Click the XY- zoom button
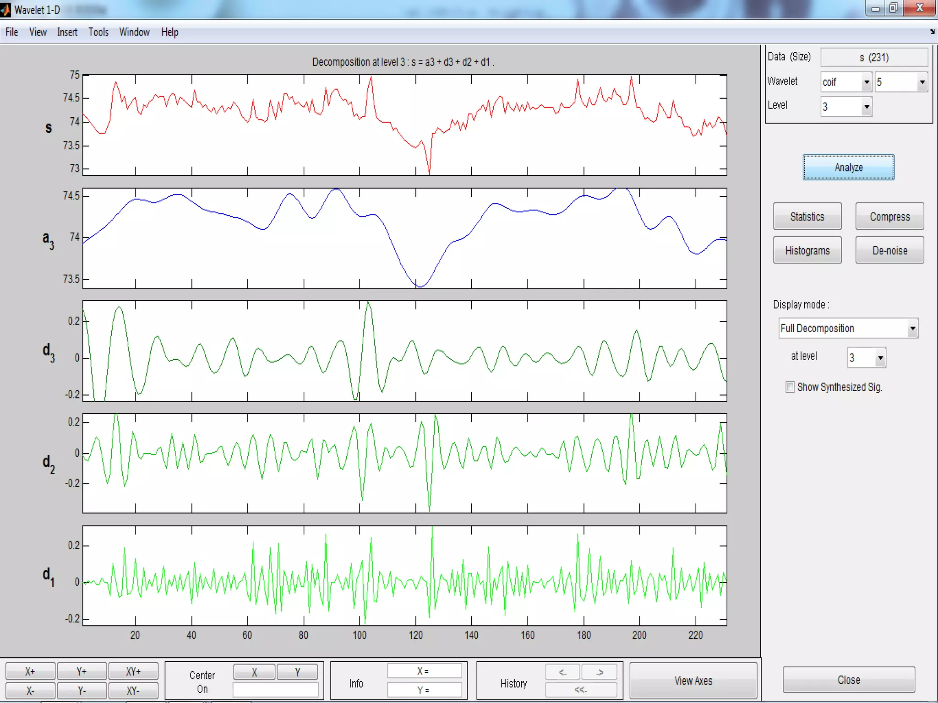 [x=133, y=690]
